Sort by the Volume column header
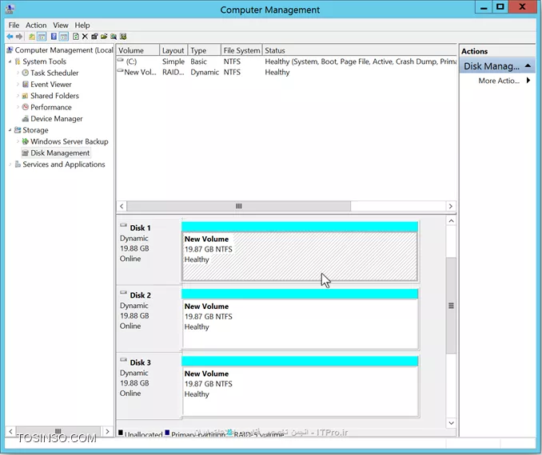This screenshot has height=455, width=542. pos(138,50)
